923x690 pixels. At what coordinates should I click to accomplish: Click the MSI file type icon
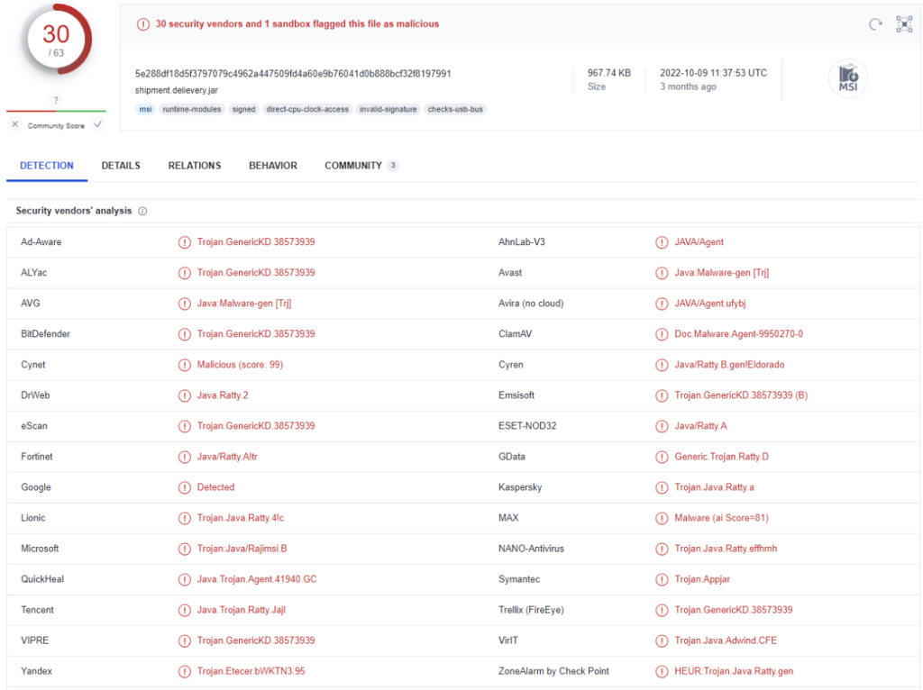click(848, 78)
